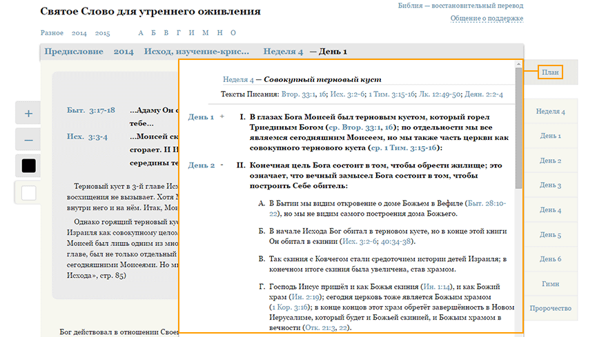
Task: Open Неделя 4 in right sidebar
Action: pos(551,112)
